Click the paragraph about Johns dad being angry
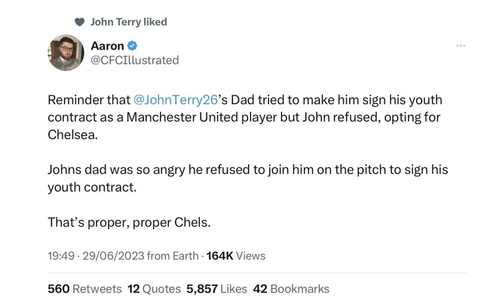Image resolution: width=498 pixels, height=300 pixels. [248, 178]
